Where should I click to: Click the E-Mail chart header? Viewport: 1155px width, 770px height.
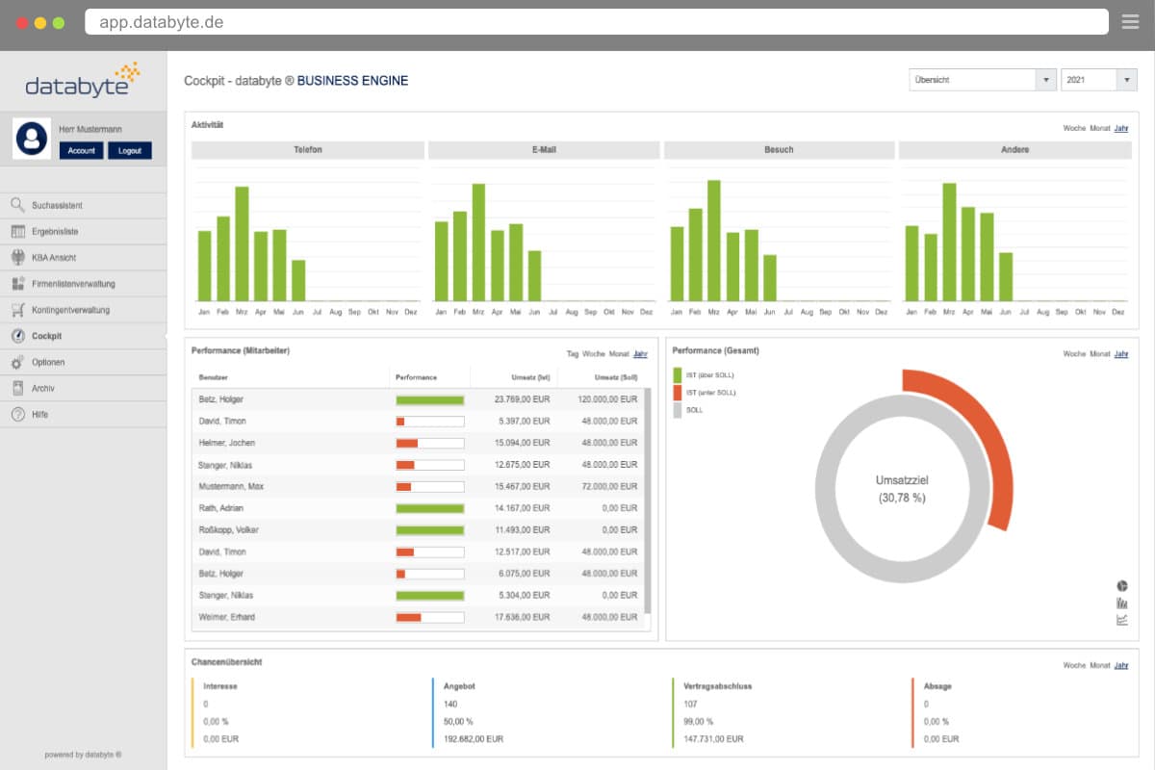tap(544, 150)
